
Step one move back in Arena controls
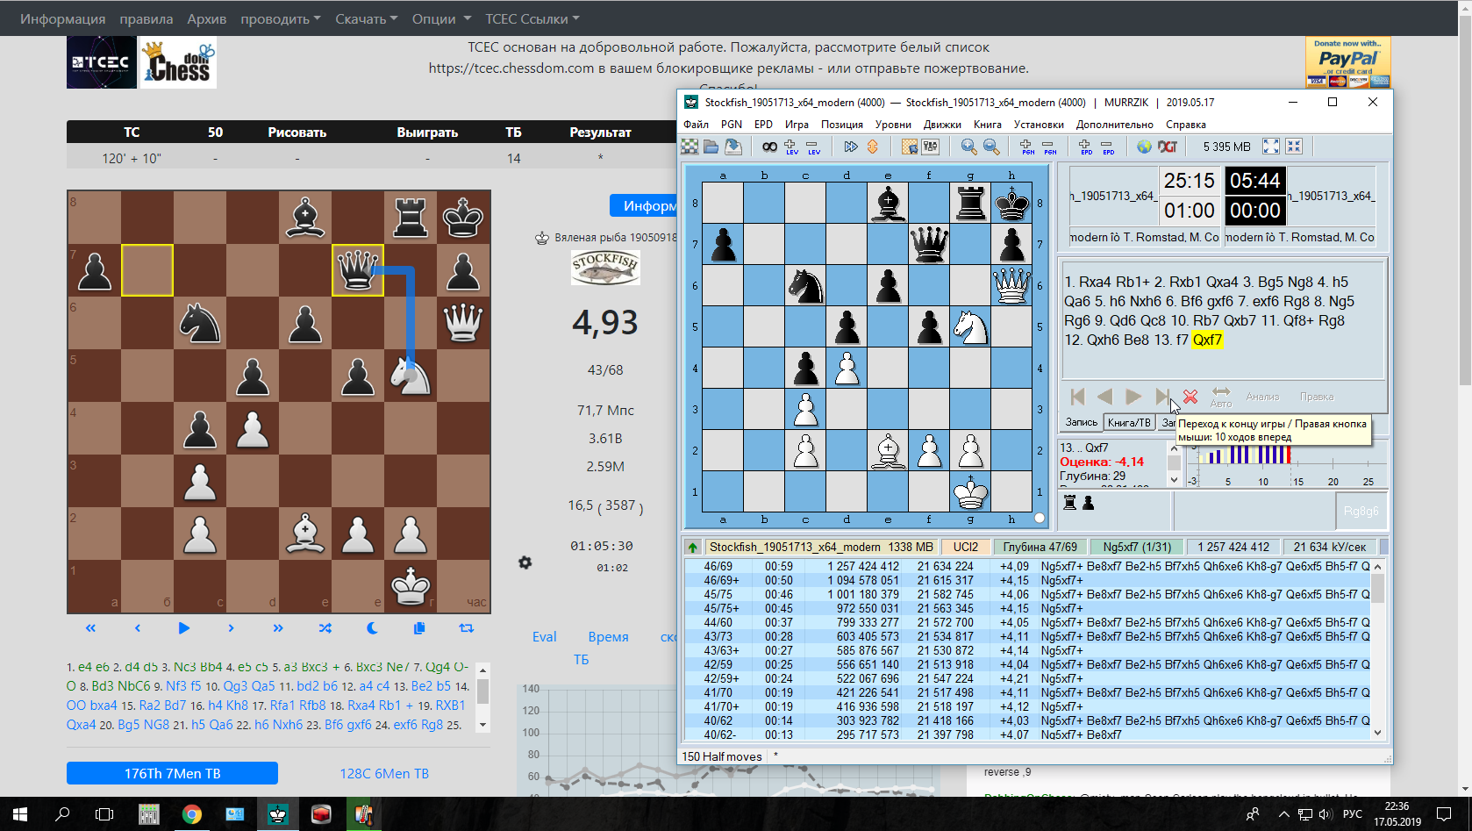click(1105, 397)
